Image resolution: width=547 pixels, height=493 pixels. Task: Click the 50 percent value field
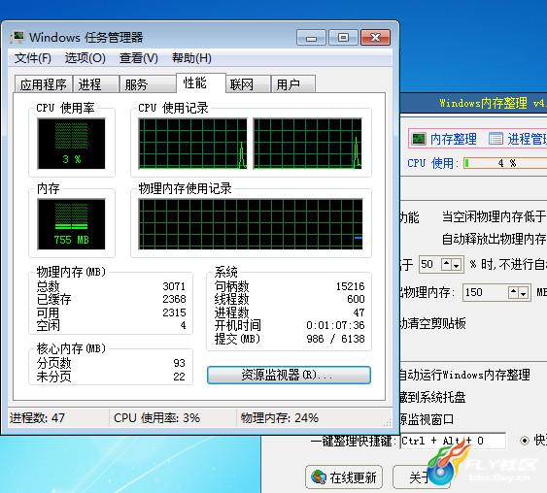[x=430, y=264]
